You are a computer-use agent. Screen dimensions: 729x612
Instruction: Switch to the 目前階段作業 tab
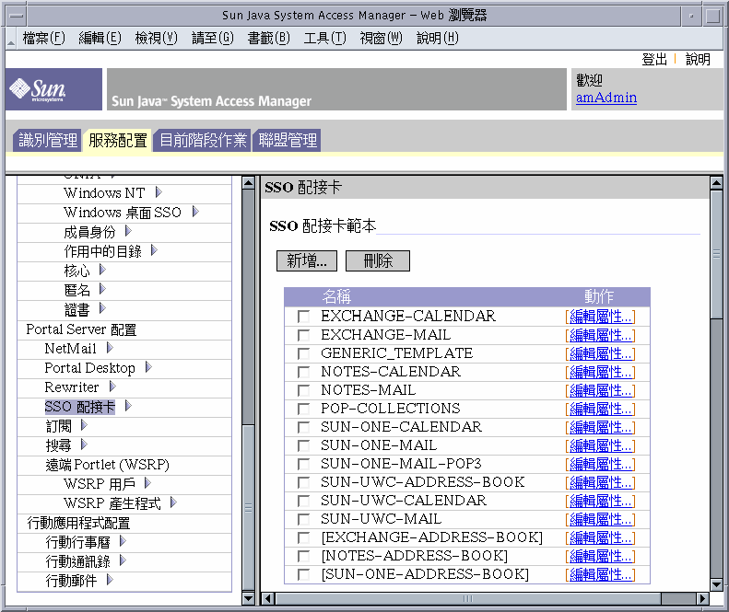pos(203,140)
